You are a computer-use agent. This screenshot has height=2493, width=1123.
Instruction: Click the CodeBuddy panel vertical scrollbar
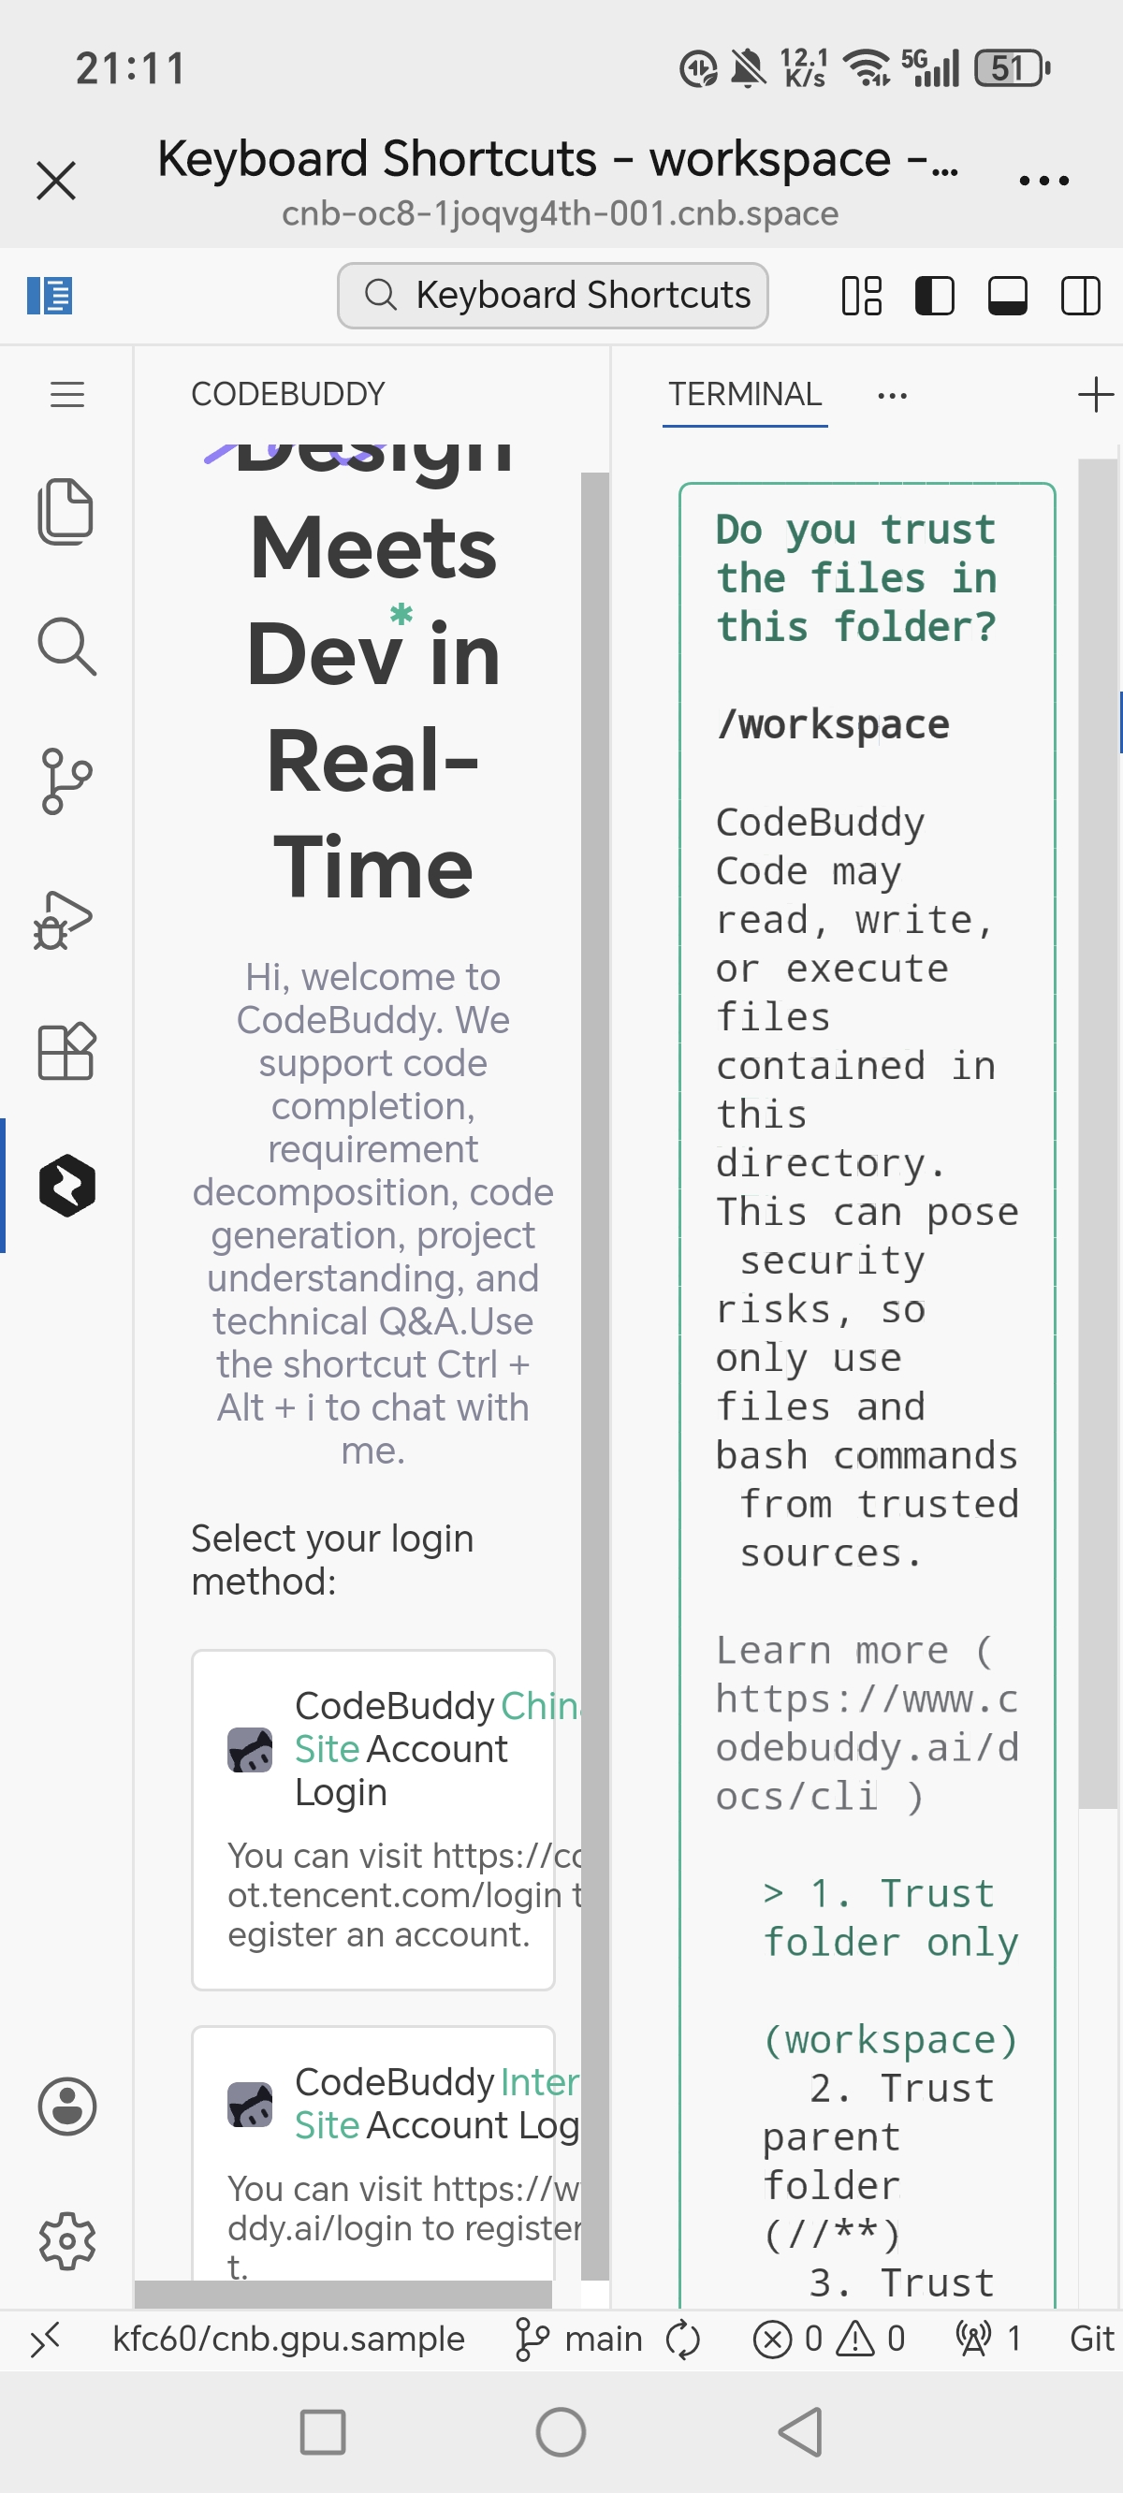point(594,1375)
